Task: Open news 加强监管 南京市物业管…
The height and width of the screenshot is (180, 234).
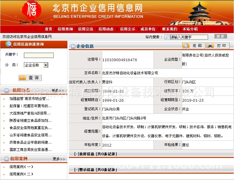Action: click(29, 99)
